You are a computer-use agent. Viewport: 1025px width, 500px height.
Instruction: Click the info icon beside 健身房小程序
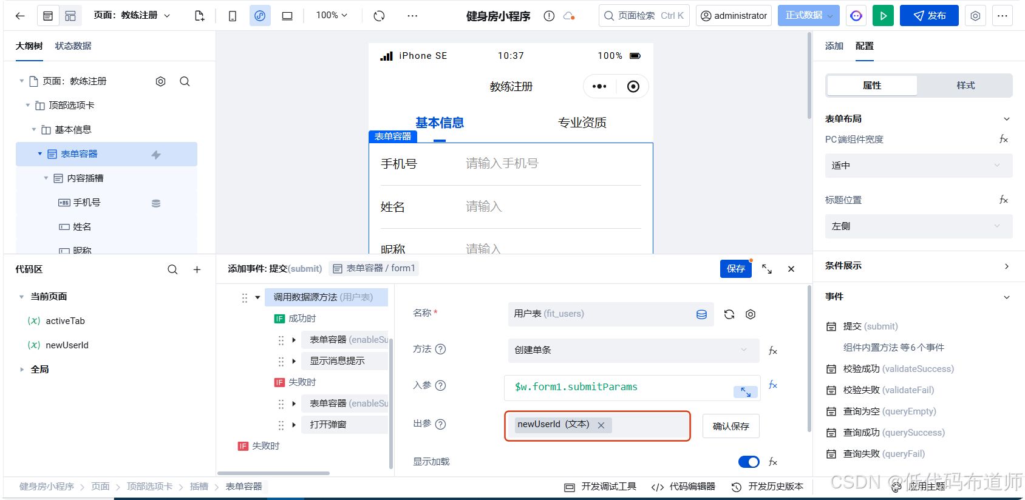(x=549, y=16)
